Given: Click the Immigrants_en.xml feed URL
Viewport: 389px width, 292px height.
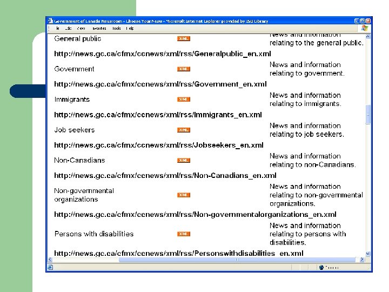Looking at the screenshot, I should tap(158, 115).
